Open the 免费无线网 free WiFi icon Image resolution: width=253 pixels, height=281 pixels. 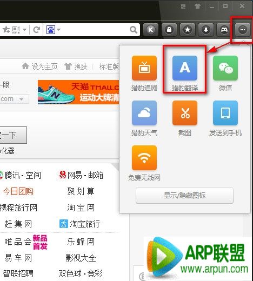[x=144, y=158]
